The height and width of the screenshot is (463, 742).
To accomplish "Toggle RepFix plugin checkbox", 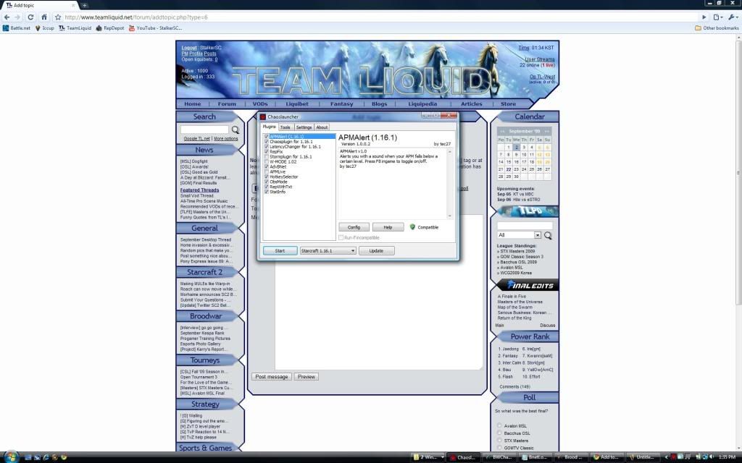I will tap(267, 152).
